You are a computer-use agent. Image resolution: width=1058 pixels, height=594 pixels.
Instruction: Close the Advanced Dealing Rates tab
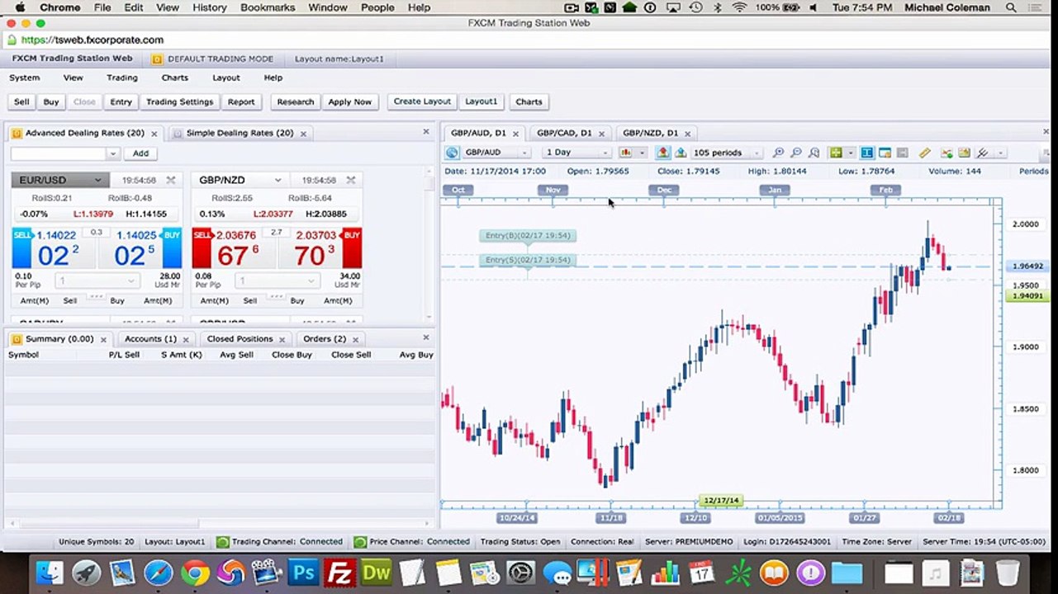click(153, 134)
